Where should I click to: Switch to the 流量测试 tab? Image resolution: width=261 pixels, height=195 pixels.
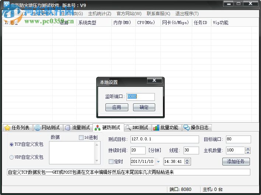pyautogui.click(x=78, y=128)
